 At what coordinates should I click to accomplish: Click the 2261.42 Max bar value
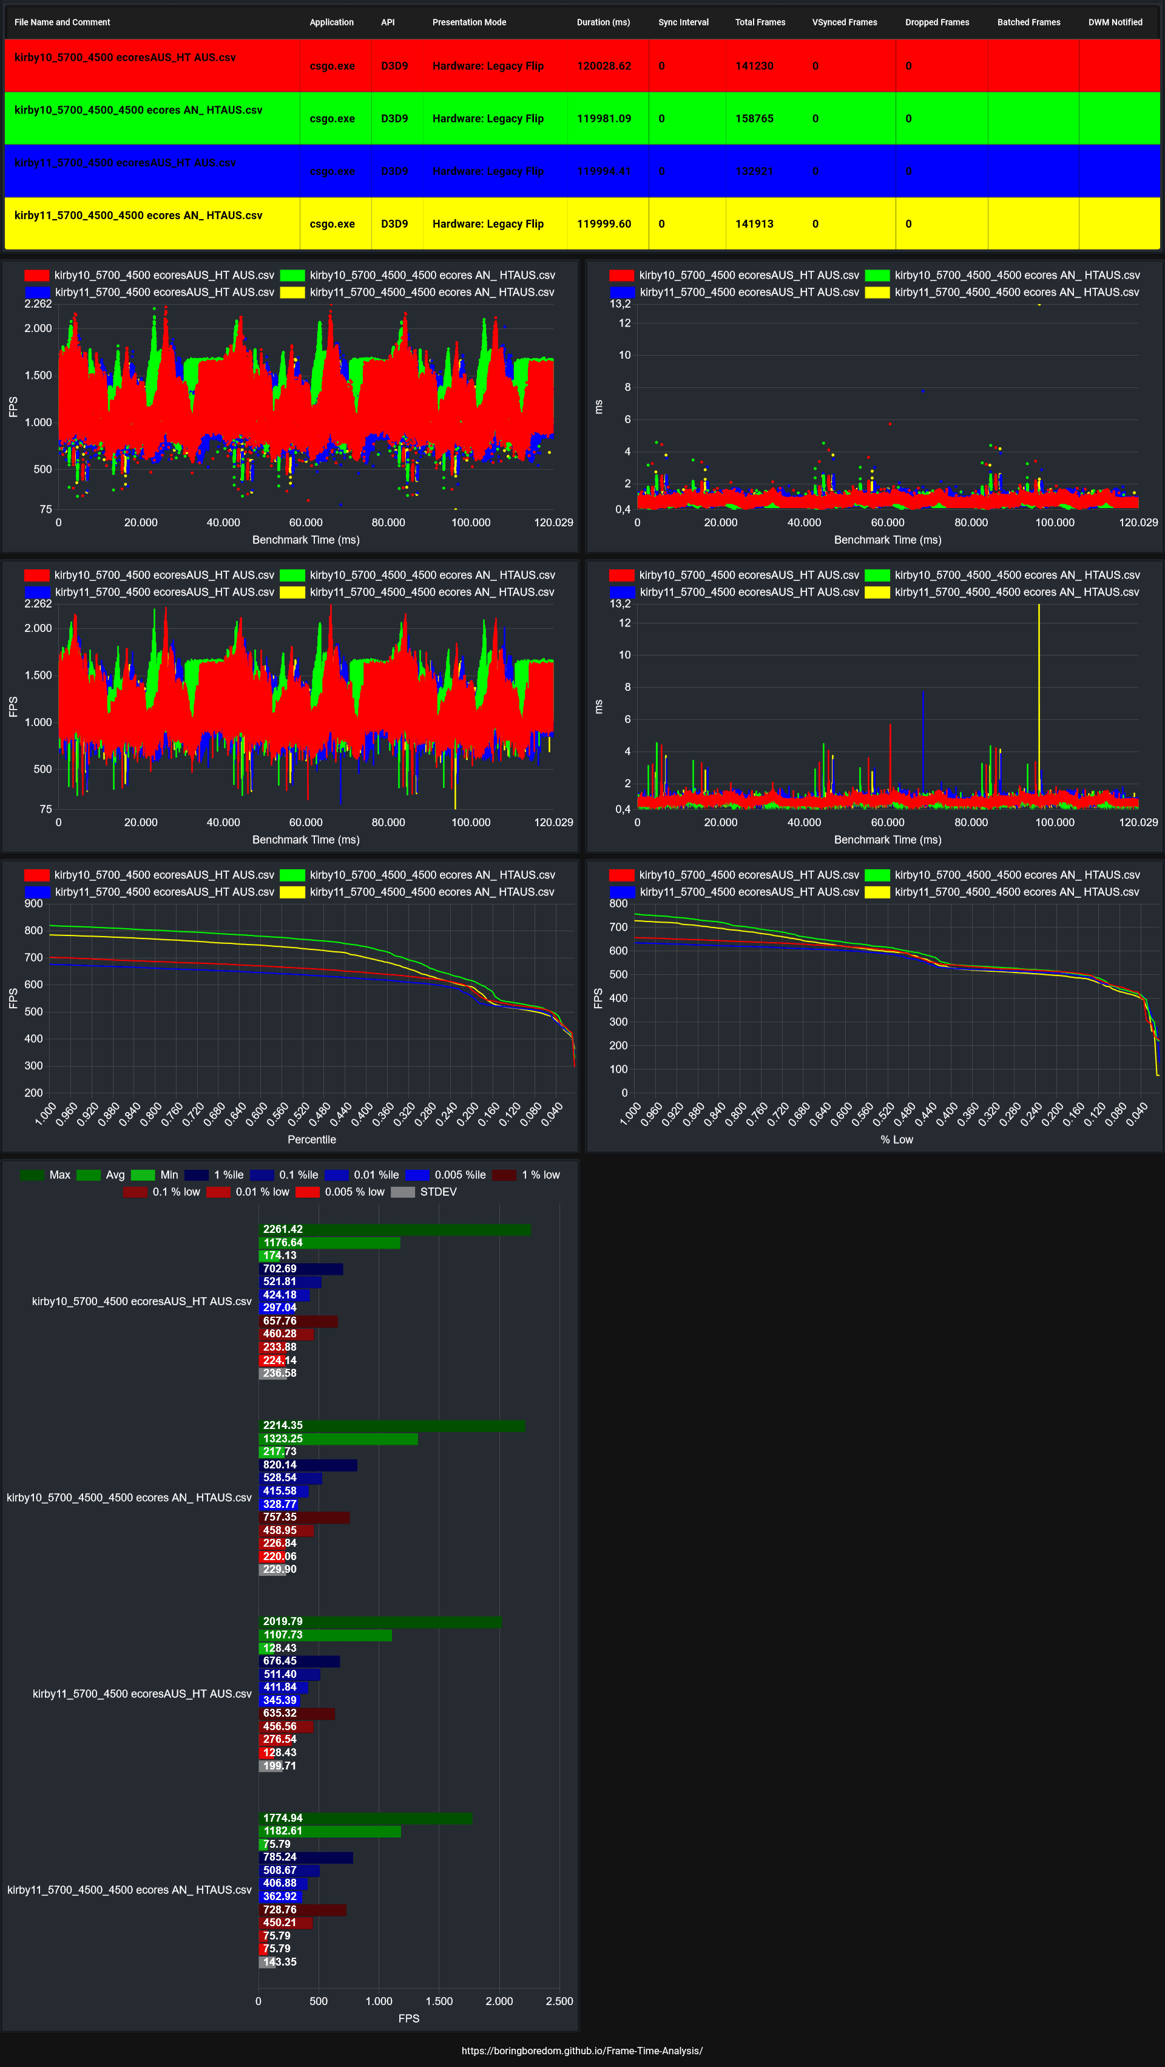pos(283,1229)
